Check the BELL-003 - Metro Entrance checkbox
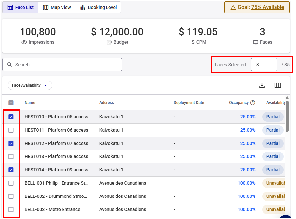 11,209
